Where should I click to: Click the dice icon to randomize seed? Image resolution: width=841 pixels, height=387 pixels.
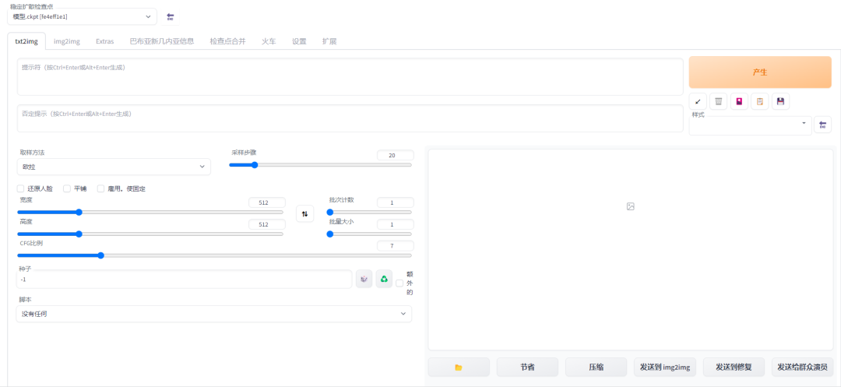364,279
